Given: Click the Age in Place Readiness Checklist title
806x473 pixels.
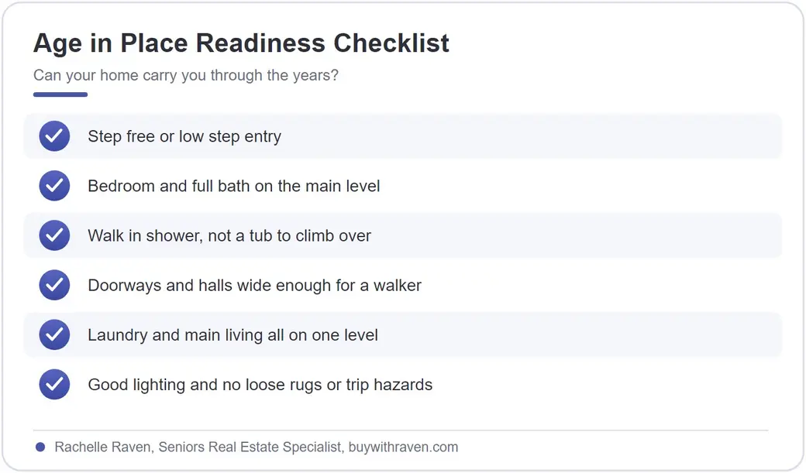Looking at the screenshot, I should click(241, 43).
